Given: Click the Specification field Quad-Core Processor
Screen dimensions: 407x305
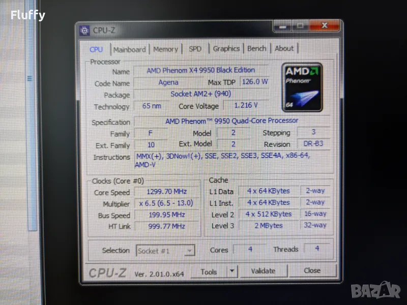Looking at the screenshot, I should click(232, 120).
